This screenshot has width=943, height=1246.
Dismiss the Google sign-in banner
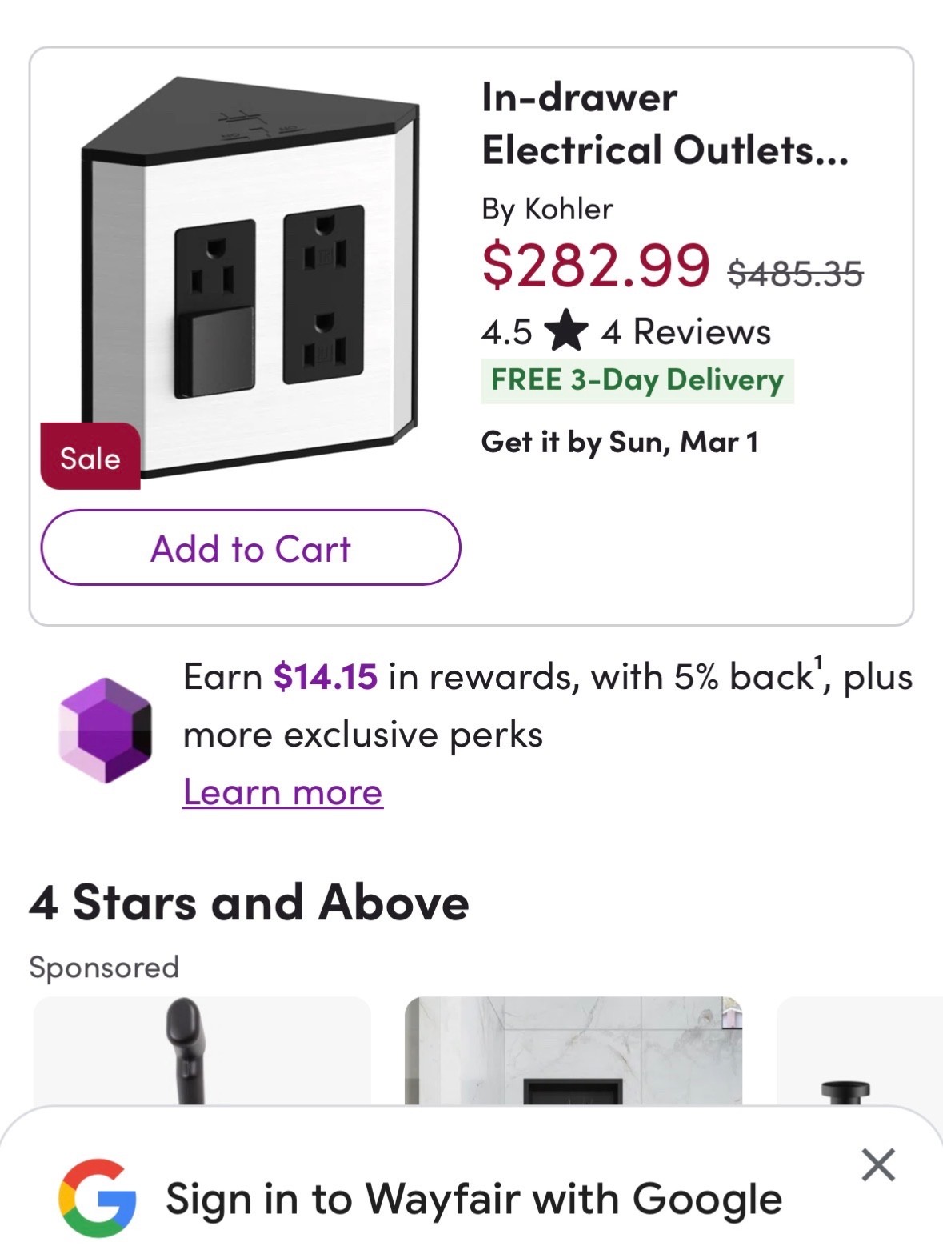pyautogui.click(x=878, y=1164)
